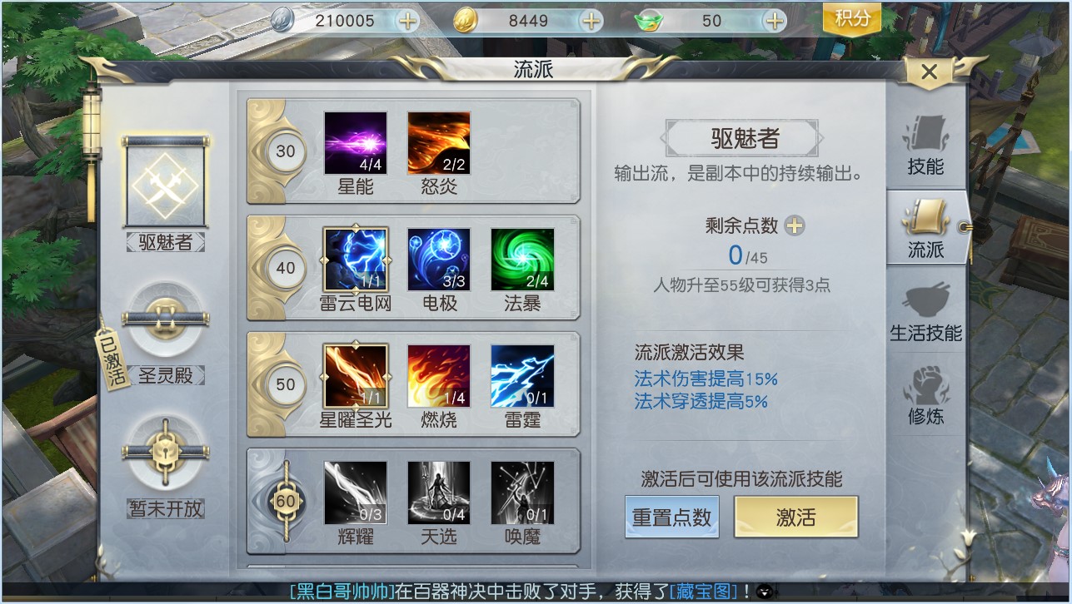The width and height of the screenshot is (1072, 604).
Task: Tap the 星曜圣光 skill icon
Action: [356, 376]
